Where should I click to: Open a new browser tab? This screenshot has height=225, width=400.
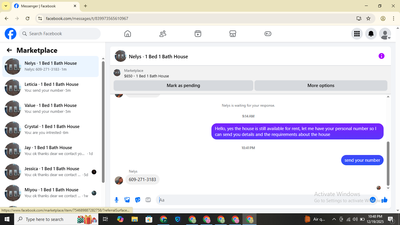(86, 6)
